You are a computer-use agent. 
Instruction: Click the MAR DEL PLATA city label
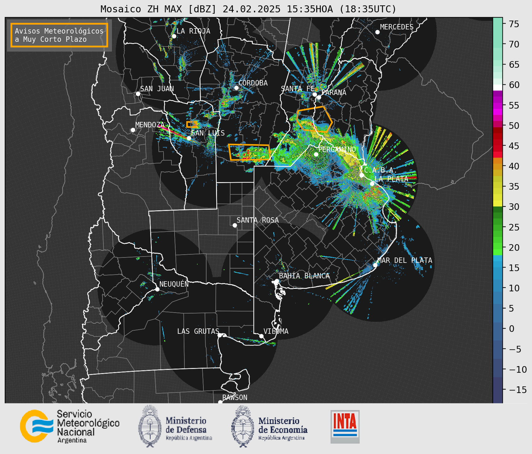[405, 260]
